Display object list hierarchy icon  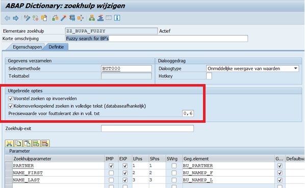point(92,18)
